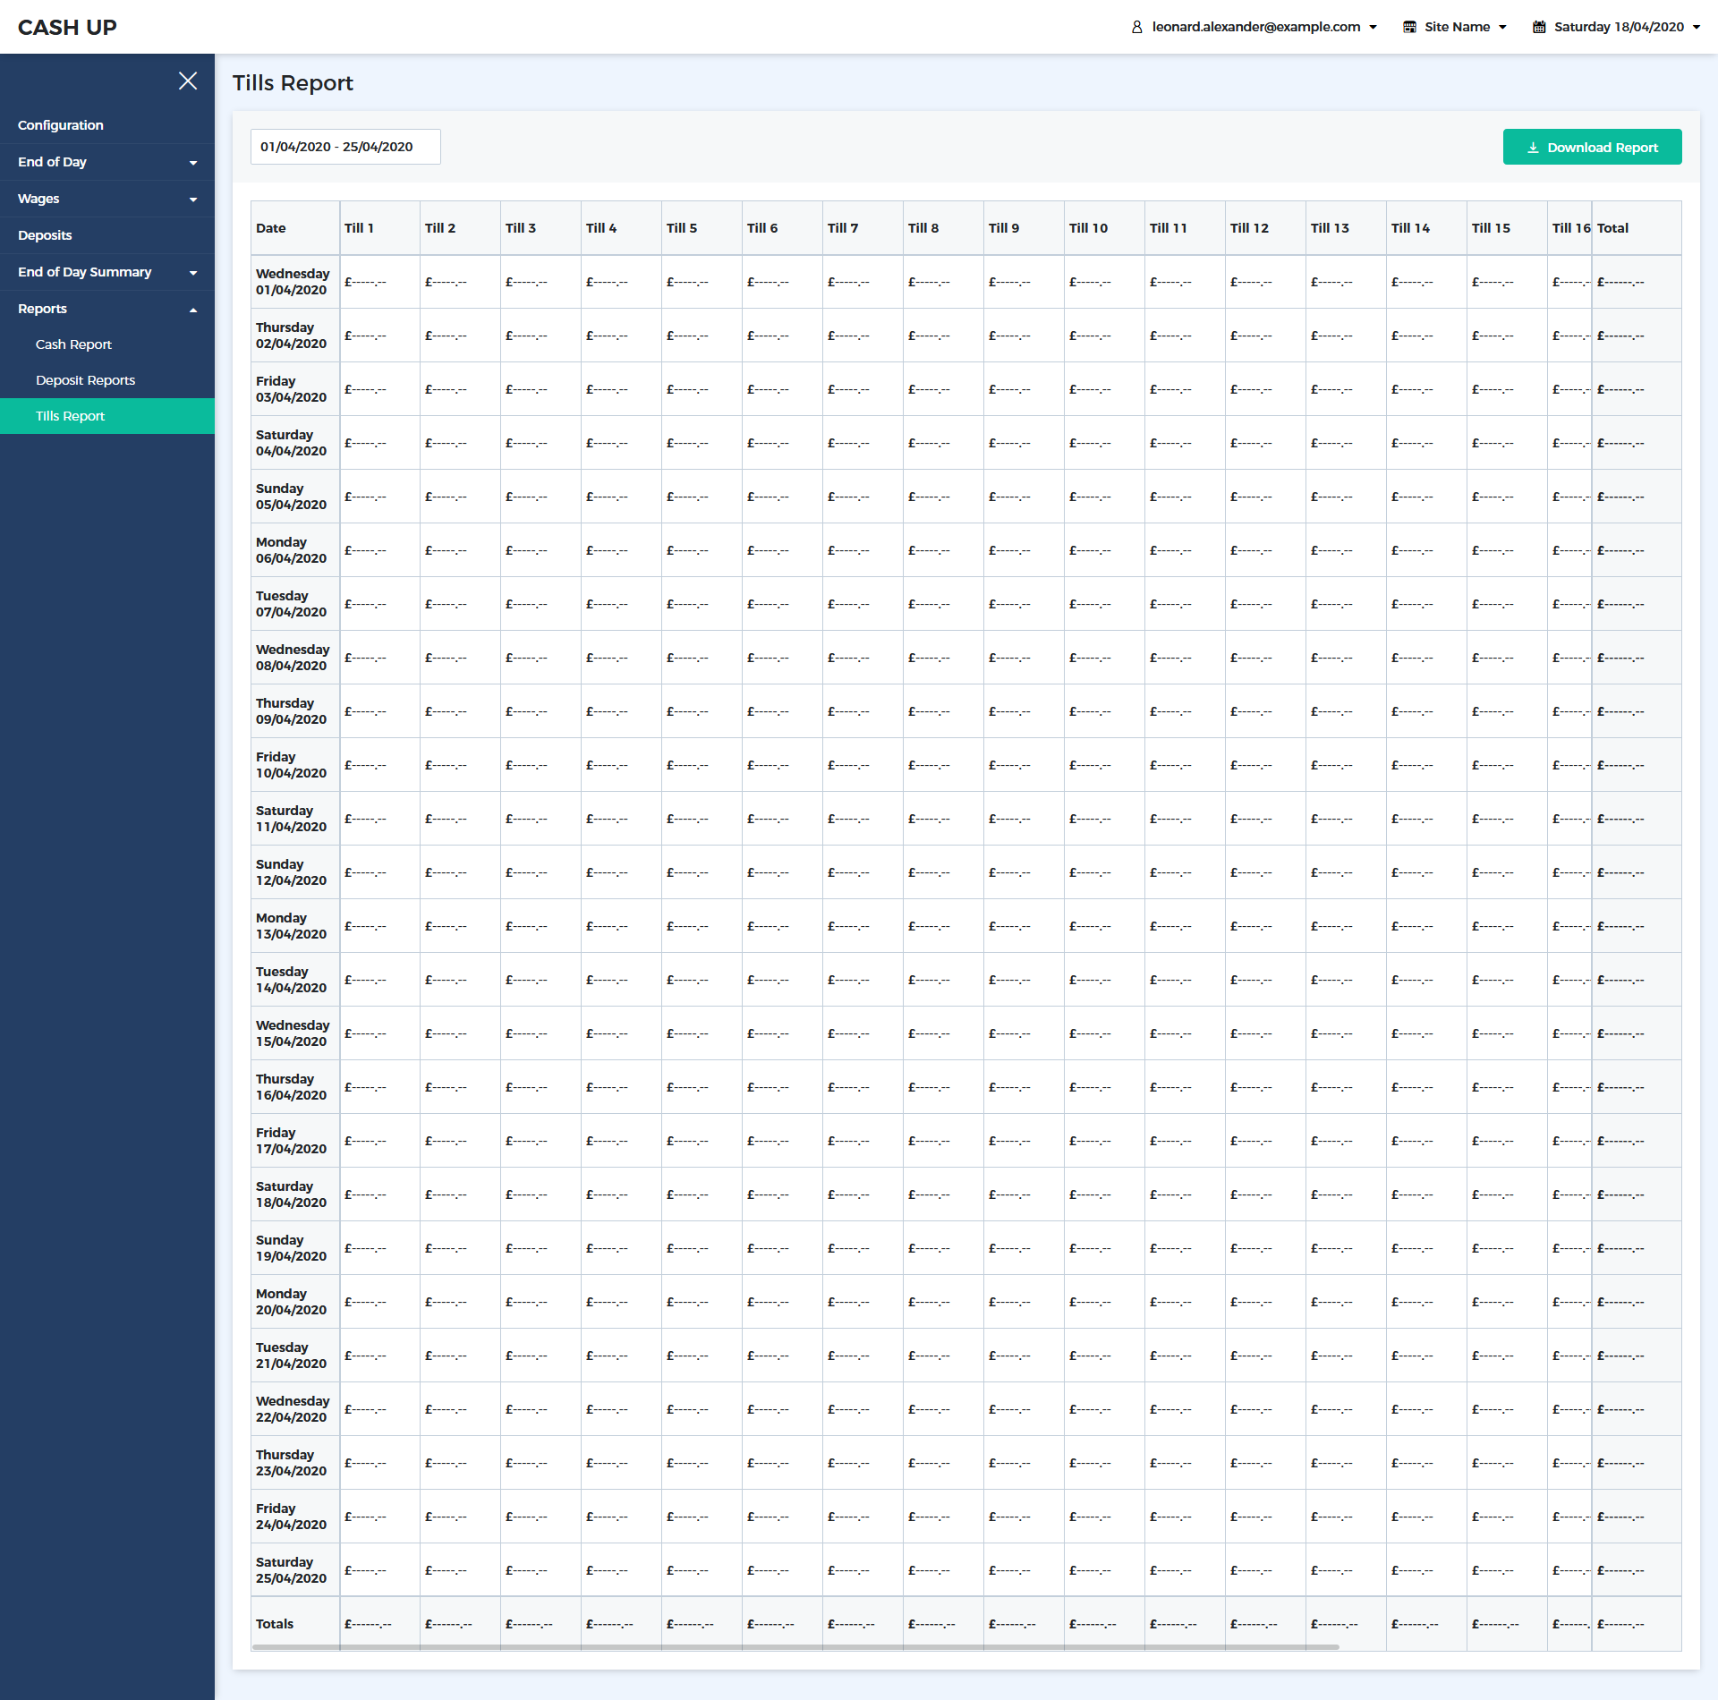Click the table horizontal scrollbar

click(795, 1646)
